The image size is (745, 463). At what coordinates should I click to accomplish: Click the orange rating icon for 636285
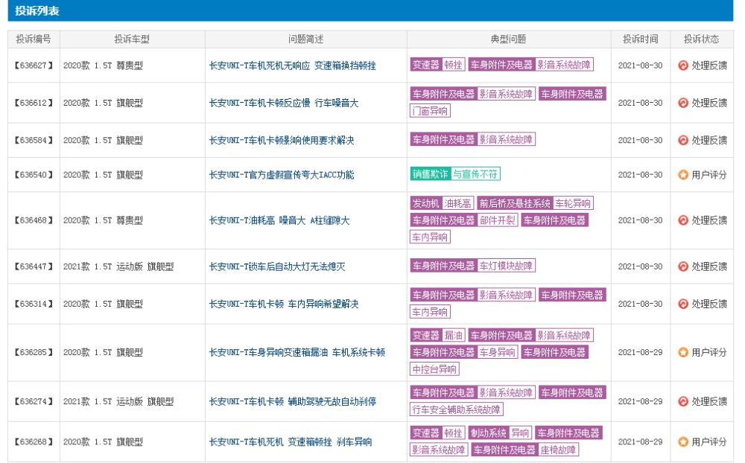point(682,352)
